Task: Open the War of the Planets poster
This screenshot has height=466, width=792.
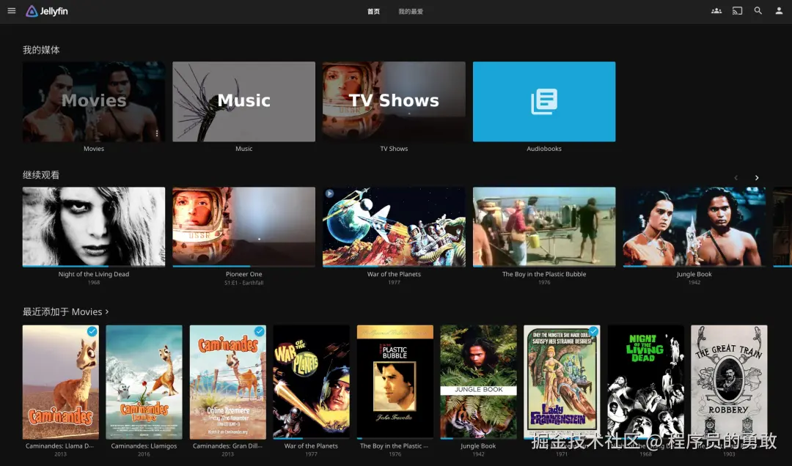Action: [x=311, y=382]
